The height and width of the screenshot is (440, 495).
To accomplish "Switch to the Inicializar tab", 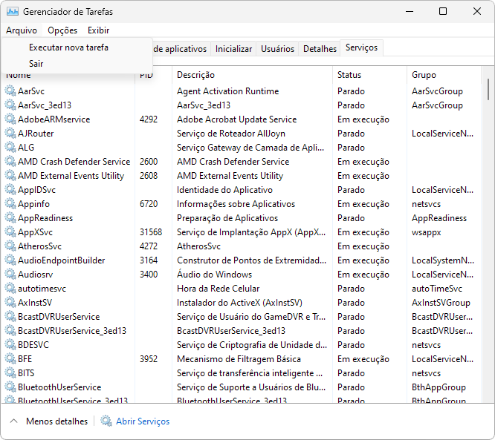I will coord(233,49).
